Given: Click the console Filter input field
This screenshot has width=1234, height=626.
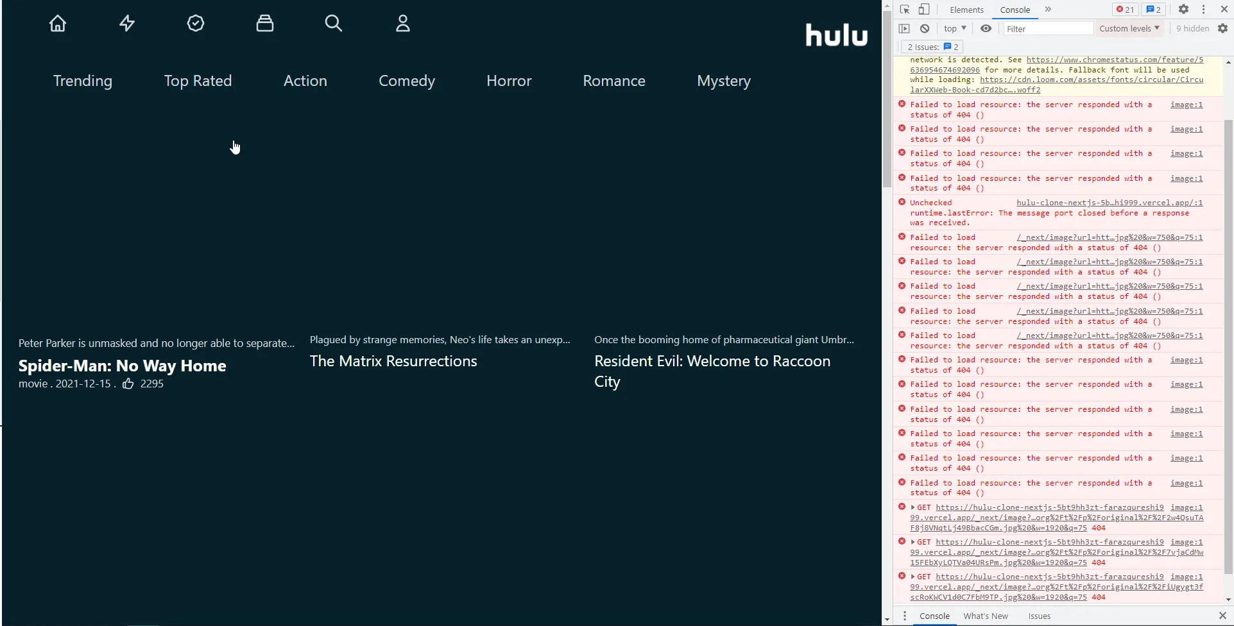Looking at the screenshot, I should (1048, 28).
